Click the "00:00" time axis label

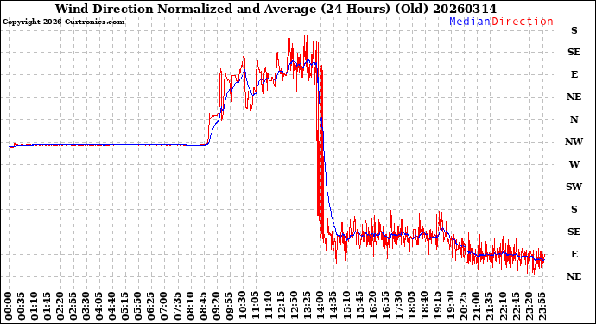point(9,307)
